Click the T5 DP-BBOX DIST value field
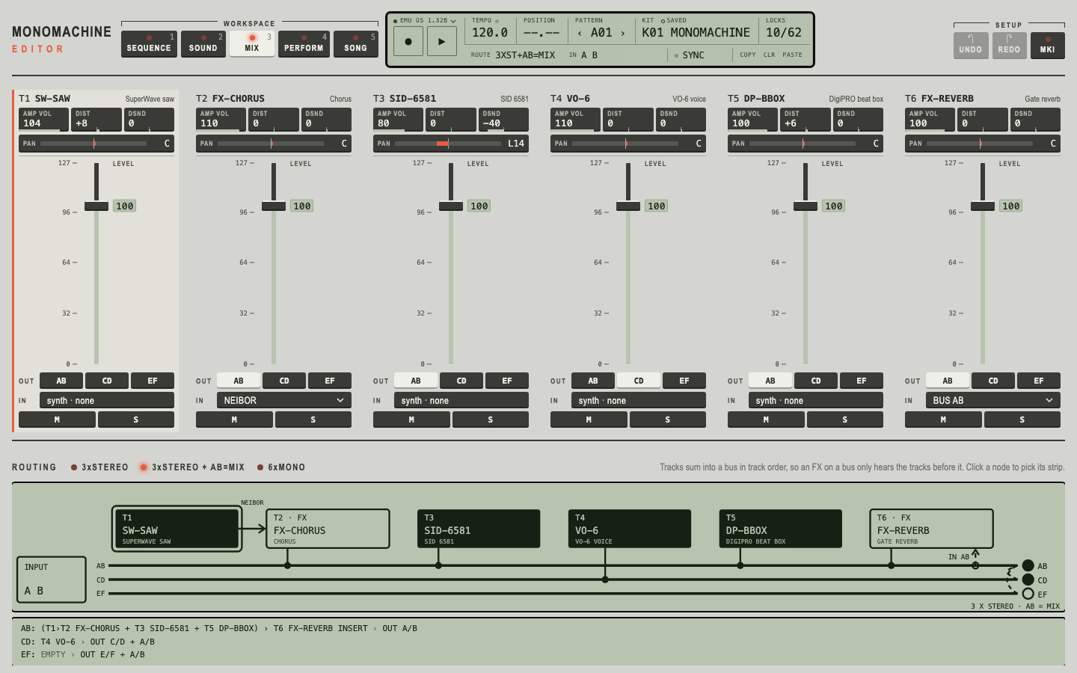 (x=806, y=120)
